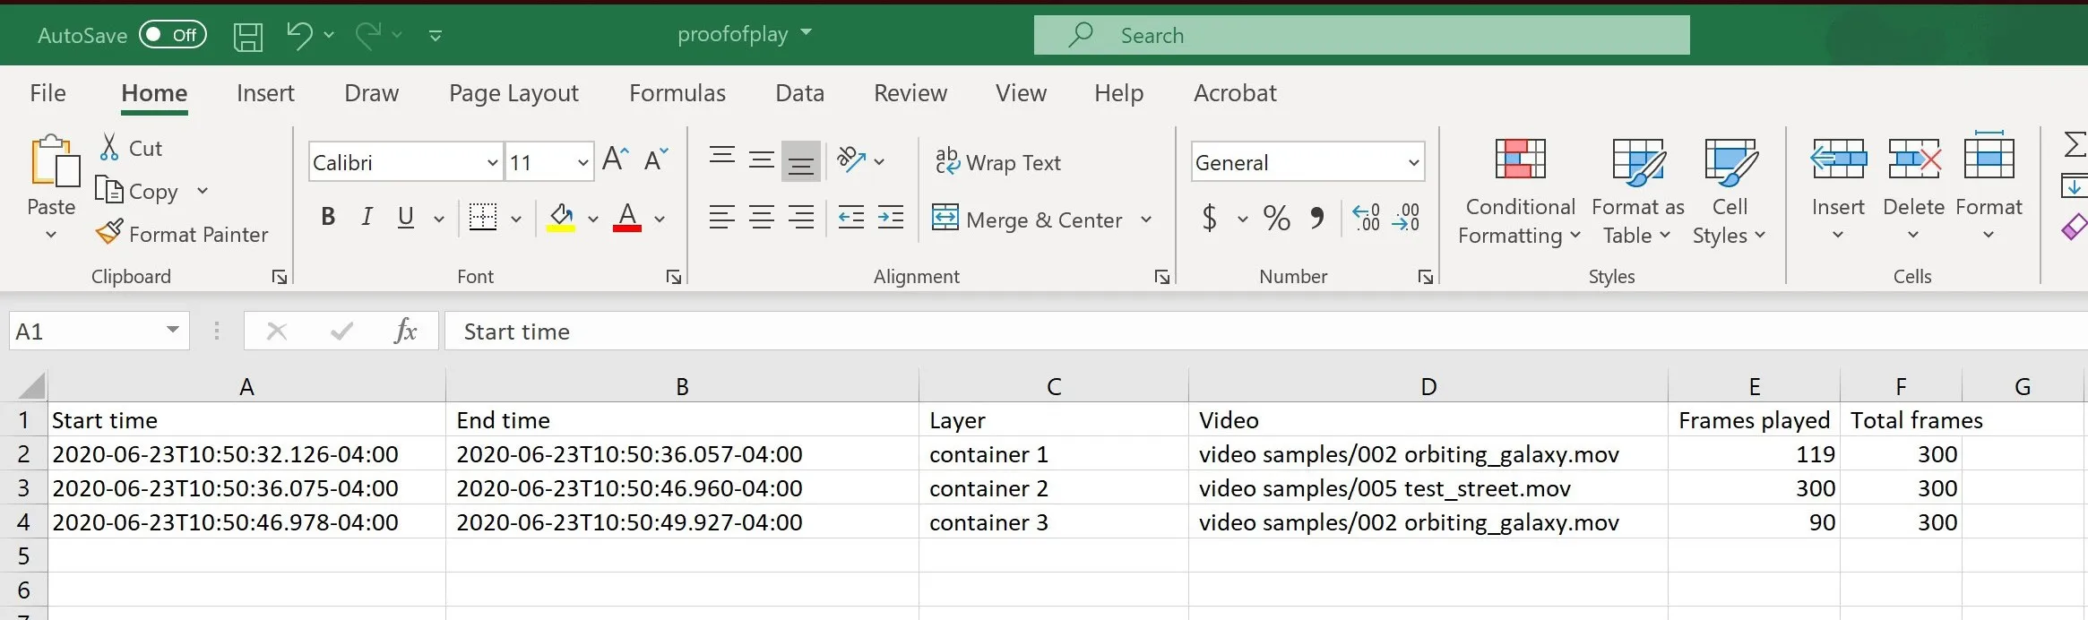Click the Copy icon
The image size is (2088, 620).
click(x=108, y=190)
